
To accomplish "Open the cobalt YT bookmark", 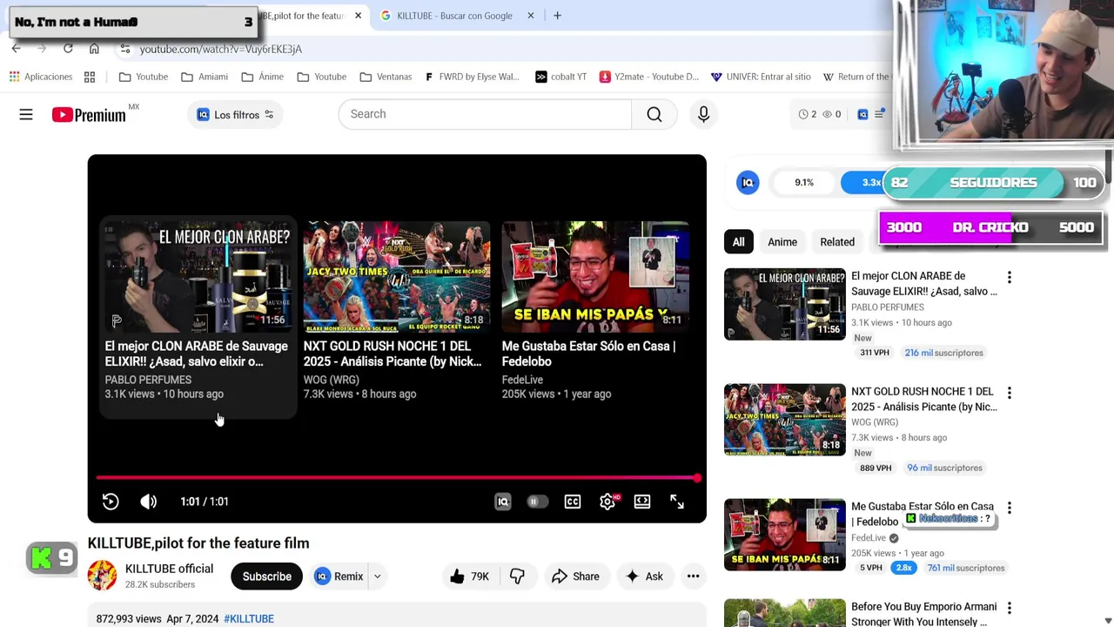I will (560, 77).
